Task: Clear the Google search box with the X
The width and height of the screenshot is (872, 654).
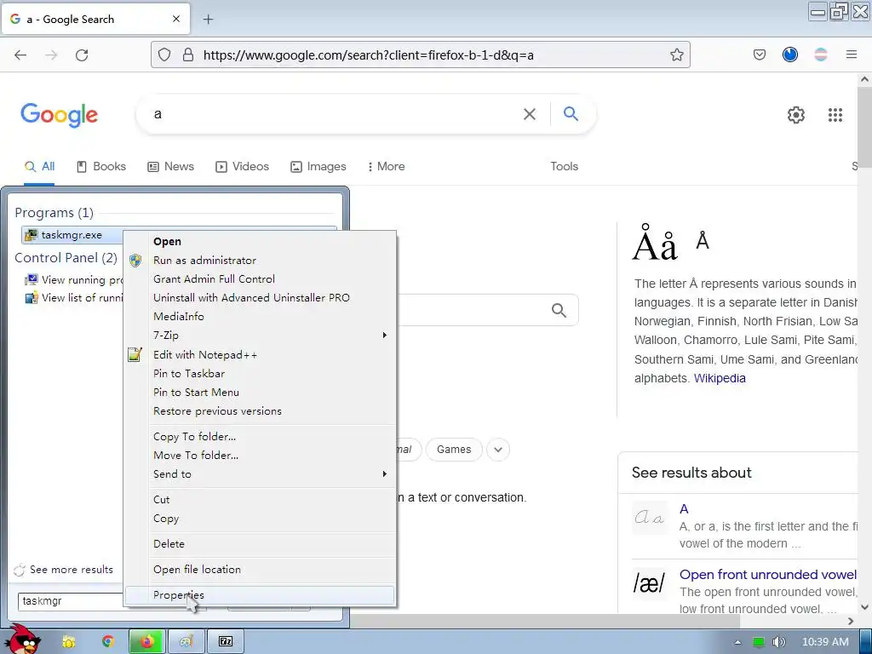Action: coord(530,114)
